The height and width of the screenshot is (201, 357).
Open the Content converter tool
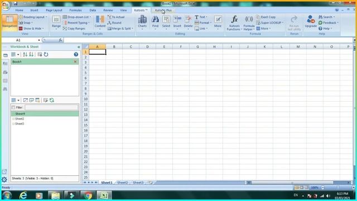coord(100,22)
